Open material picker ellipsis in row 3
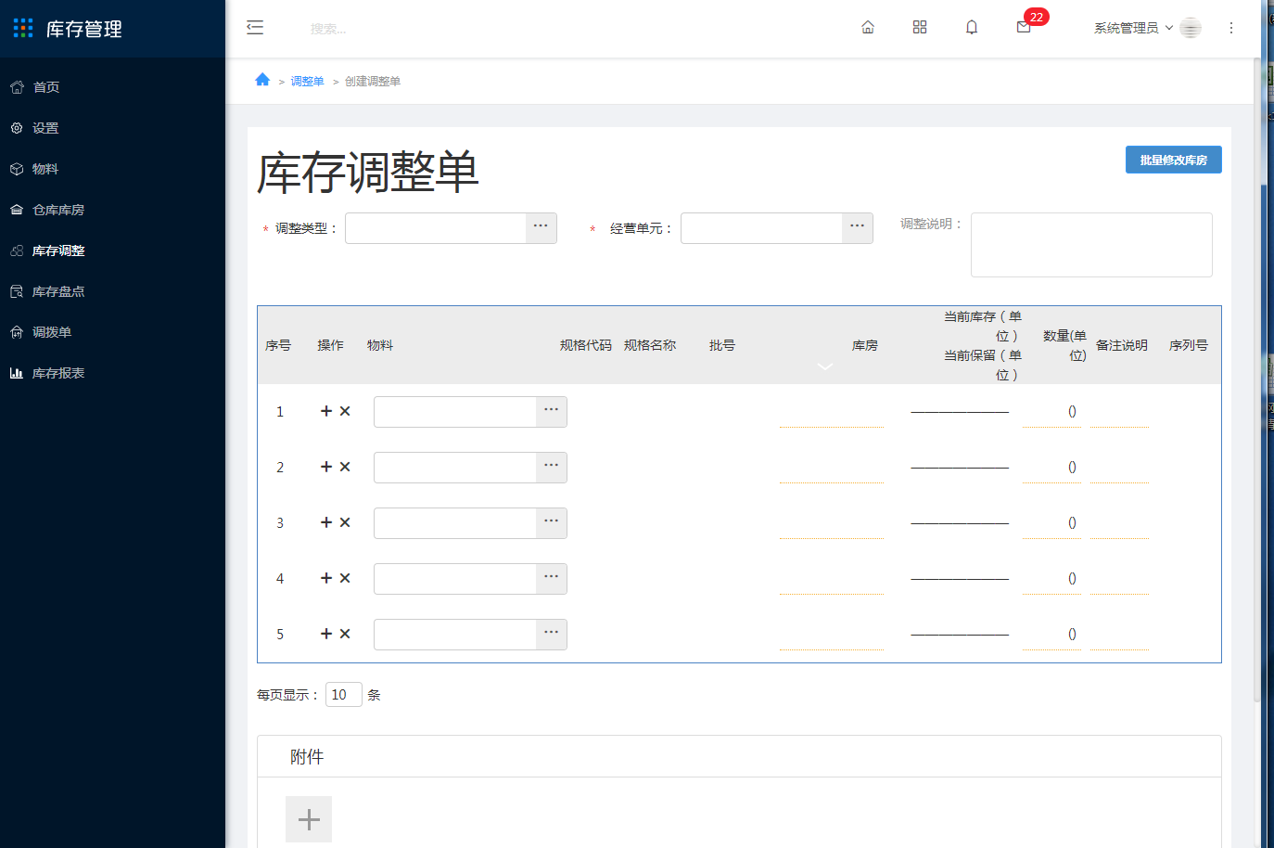 tap(552, 523)
